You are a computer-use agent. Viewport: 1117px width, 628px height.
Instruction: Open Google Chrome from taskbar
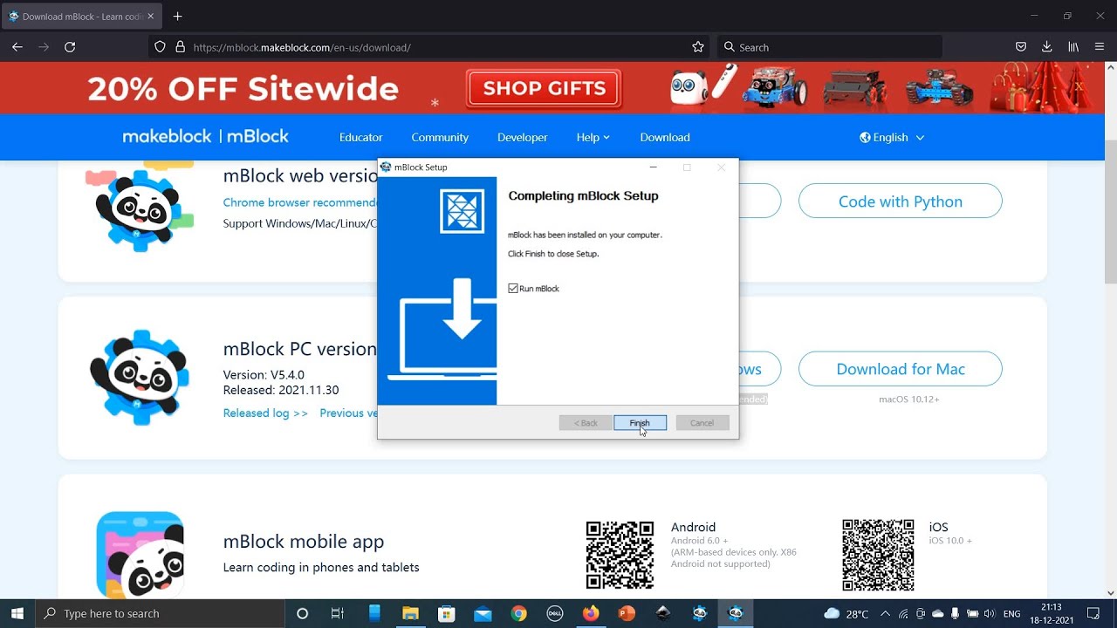point(518,613)
